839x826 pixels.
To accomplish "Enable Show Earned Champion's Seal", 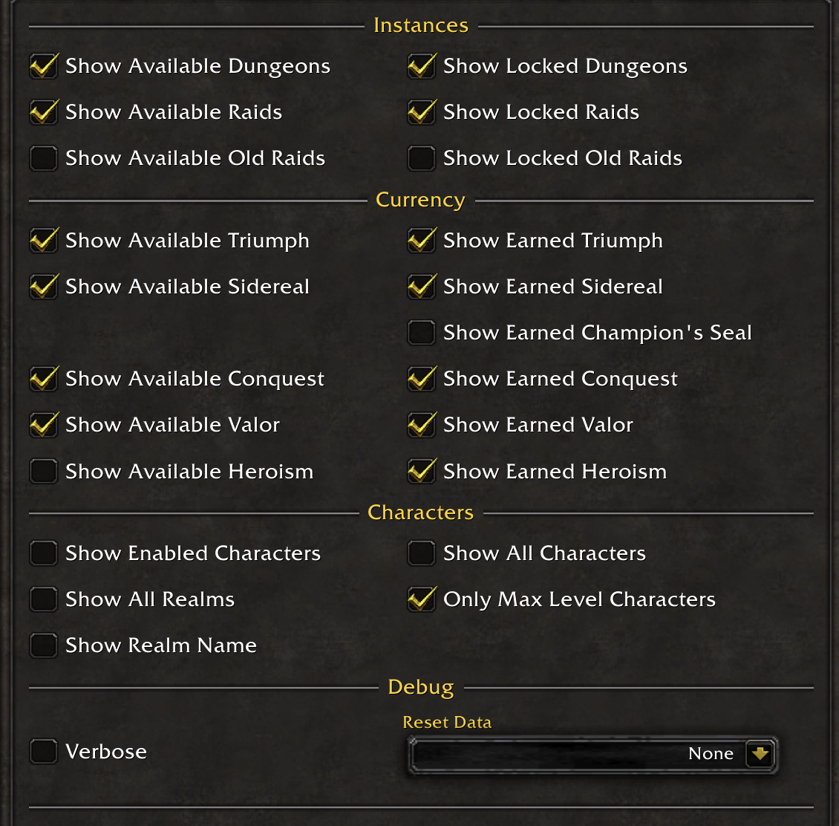I will tap(422, 333).
